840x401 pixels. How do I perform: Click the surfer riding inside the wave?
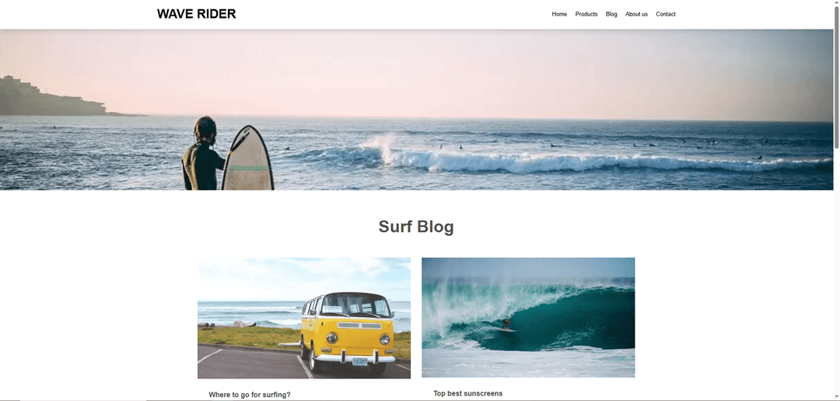tap(506, 324)
